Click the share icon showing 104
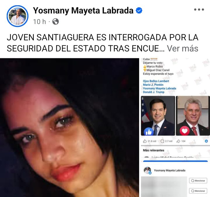This screenshot has width=210, height=197. 178,141
